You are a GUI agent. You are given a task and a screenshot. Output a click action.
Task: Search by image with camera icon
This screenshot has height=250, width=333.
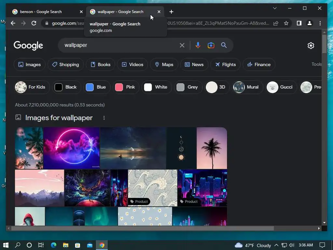[x=211, y=45]
